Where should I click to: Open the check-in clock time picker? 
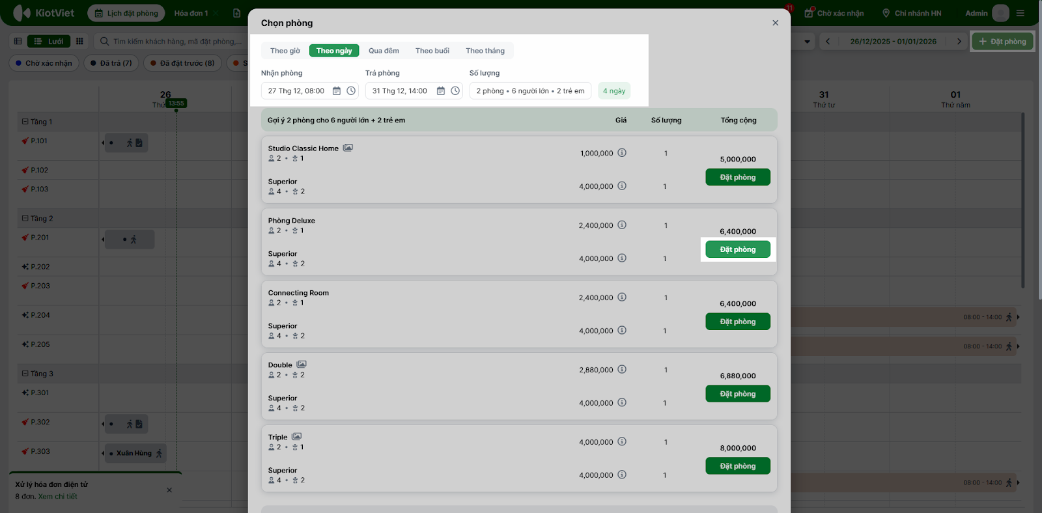tap(351, 91)
